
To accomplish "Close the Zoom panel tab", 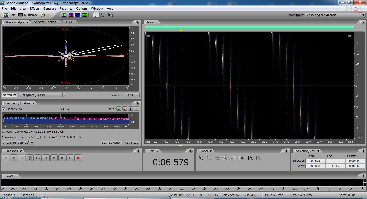I will click(211, 151).
